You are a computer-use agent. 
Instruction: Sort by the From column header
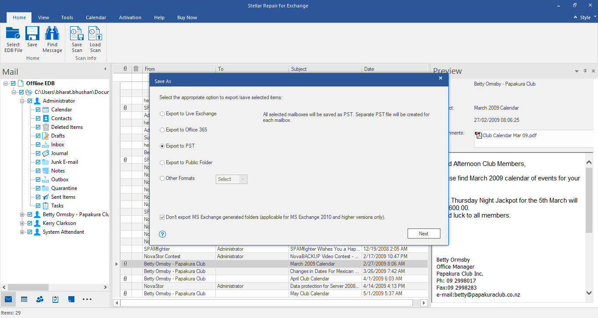[179, 69]
